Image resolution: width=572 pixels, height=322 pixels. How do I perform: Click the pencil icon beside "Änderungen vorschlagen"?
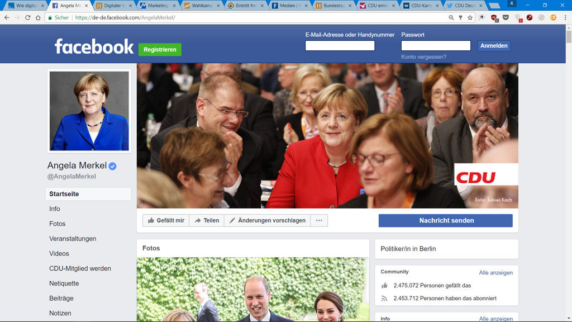pyautogui.click(x=232, y=220)
